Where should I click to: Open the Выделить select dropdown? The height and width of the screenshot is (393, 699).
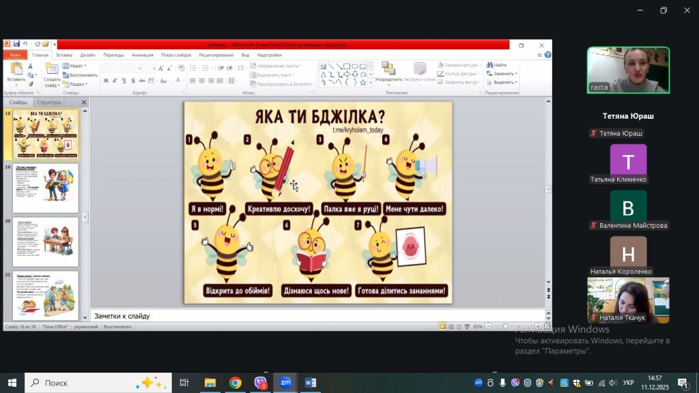tap(504, 82)
